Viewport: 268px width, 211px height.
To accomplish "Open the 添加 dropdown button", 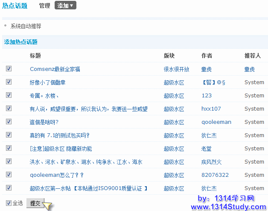I will 65,6.
